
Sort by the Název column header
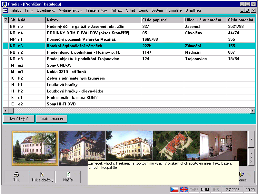tap(94, 20)
